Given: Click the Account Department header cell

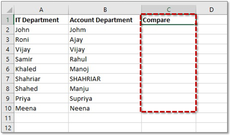Looking at the screenshot, I should [105, 20].
